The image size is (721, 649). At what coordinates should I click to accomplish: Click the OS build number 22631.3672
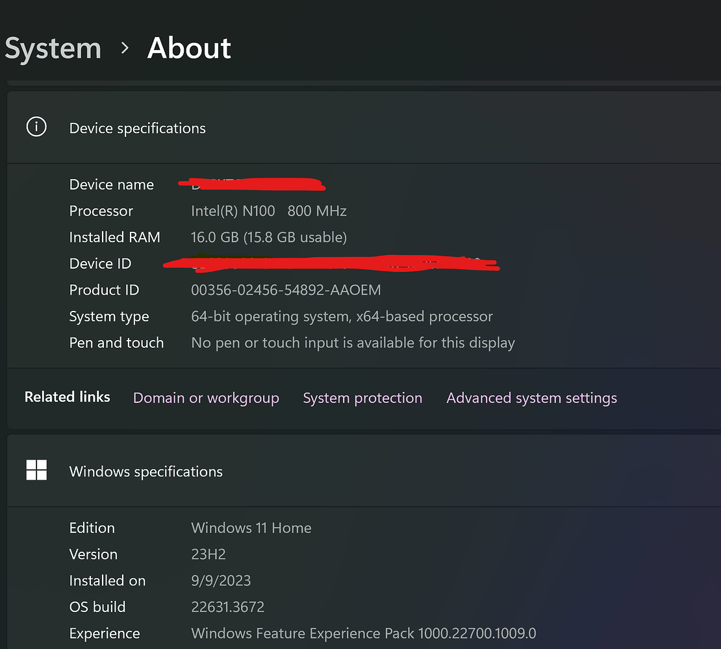click(x=227, y=607)
